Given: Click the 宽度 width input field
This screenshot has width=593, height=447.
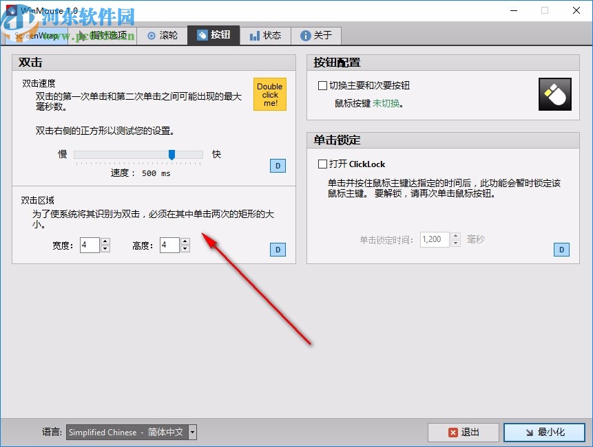Looking at the screenshot, I should pos(90,245).
